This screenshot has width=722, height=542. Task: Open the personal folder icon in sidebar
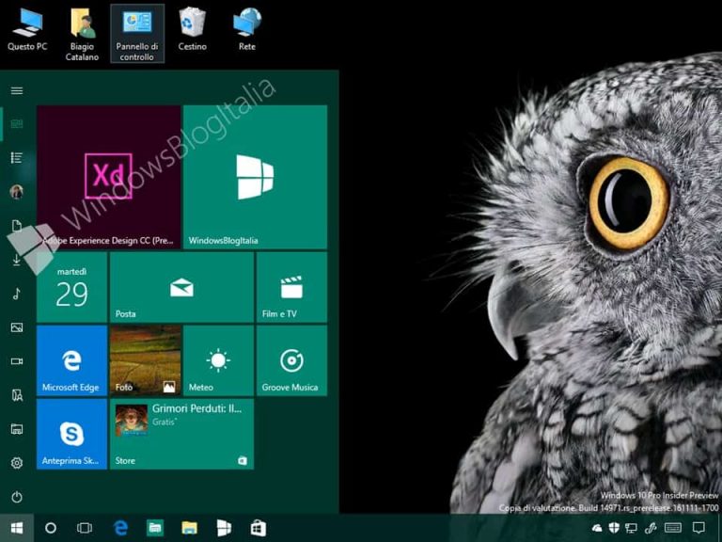tap(17, 395)
